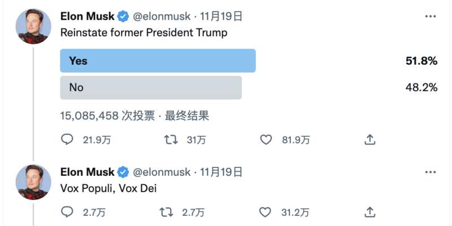This screenshot has height=226, width=452.
Task: Reply to the Reinstate Trump poll tweet
Action: click(67, 140)
